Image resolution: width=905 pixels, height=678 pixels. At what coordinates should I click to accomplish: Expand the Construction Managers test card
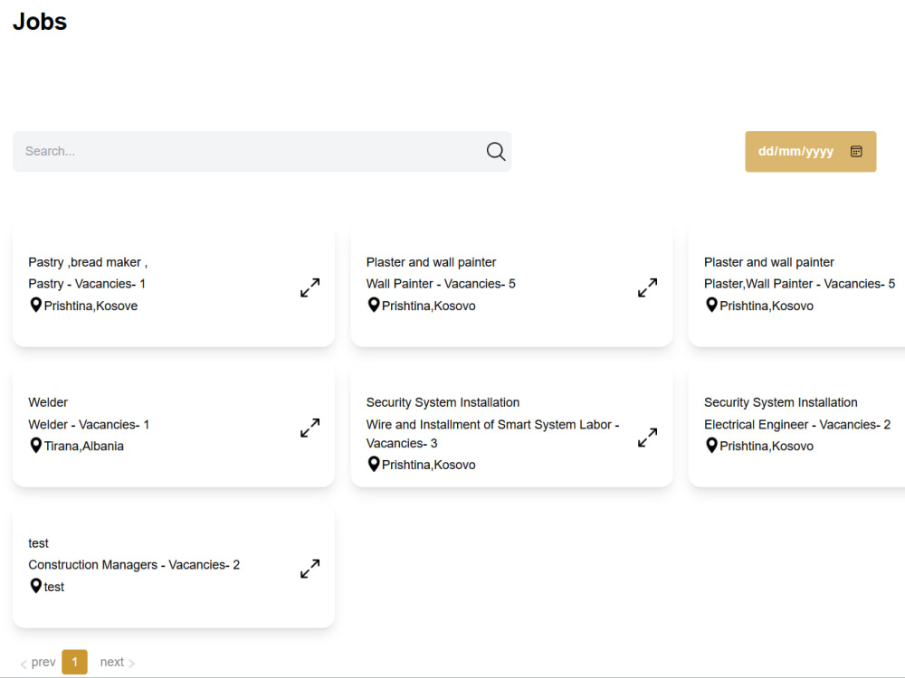point(310,569)
